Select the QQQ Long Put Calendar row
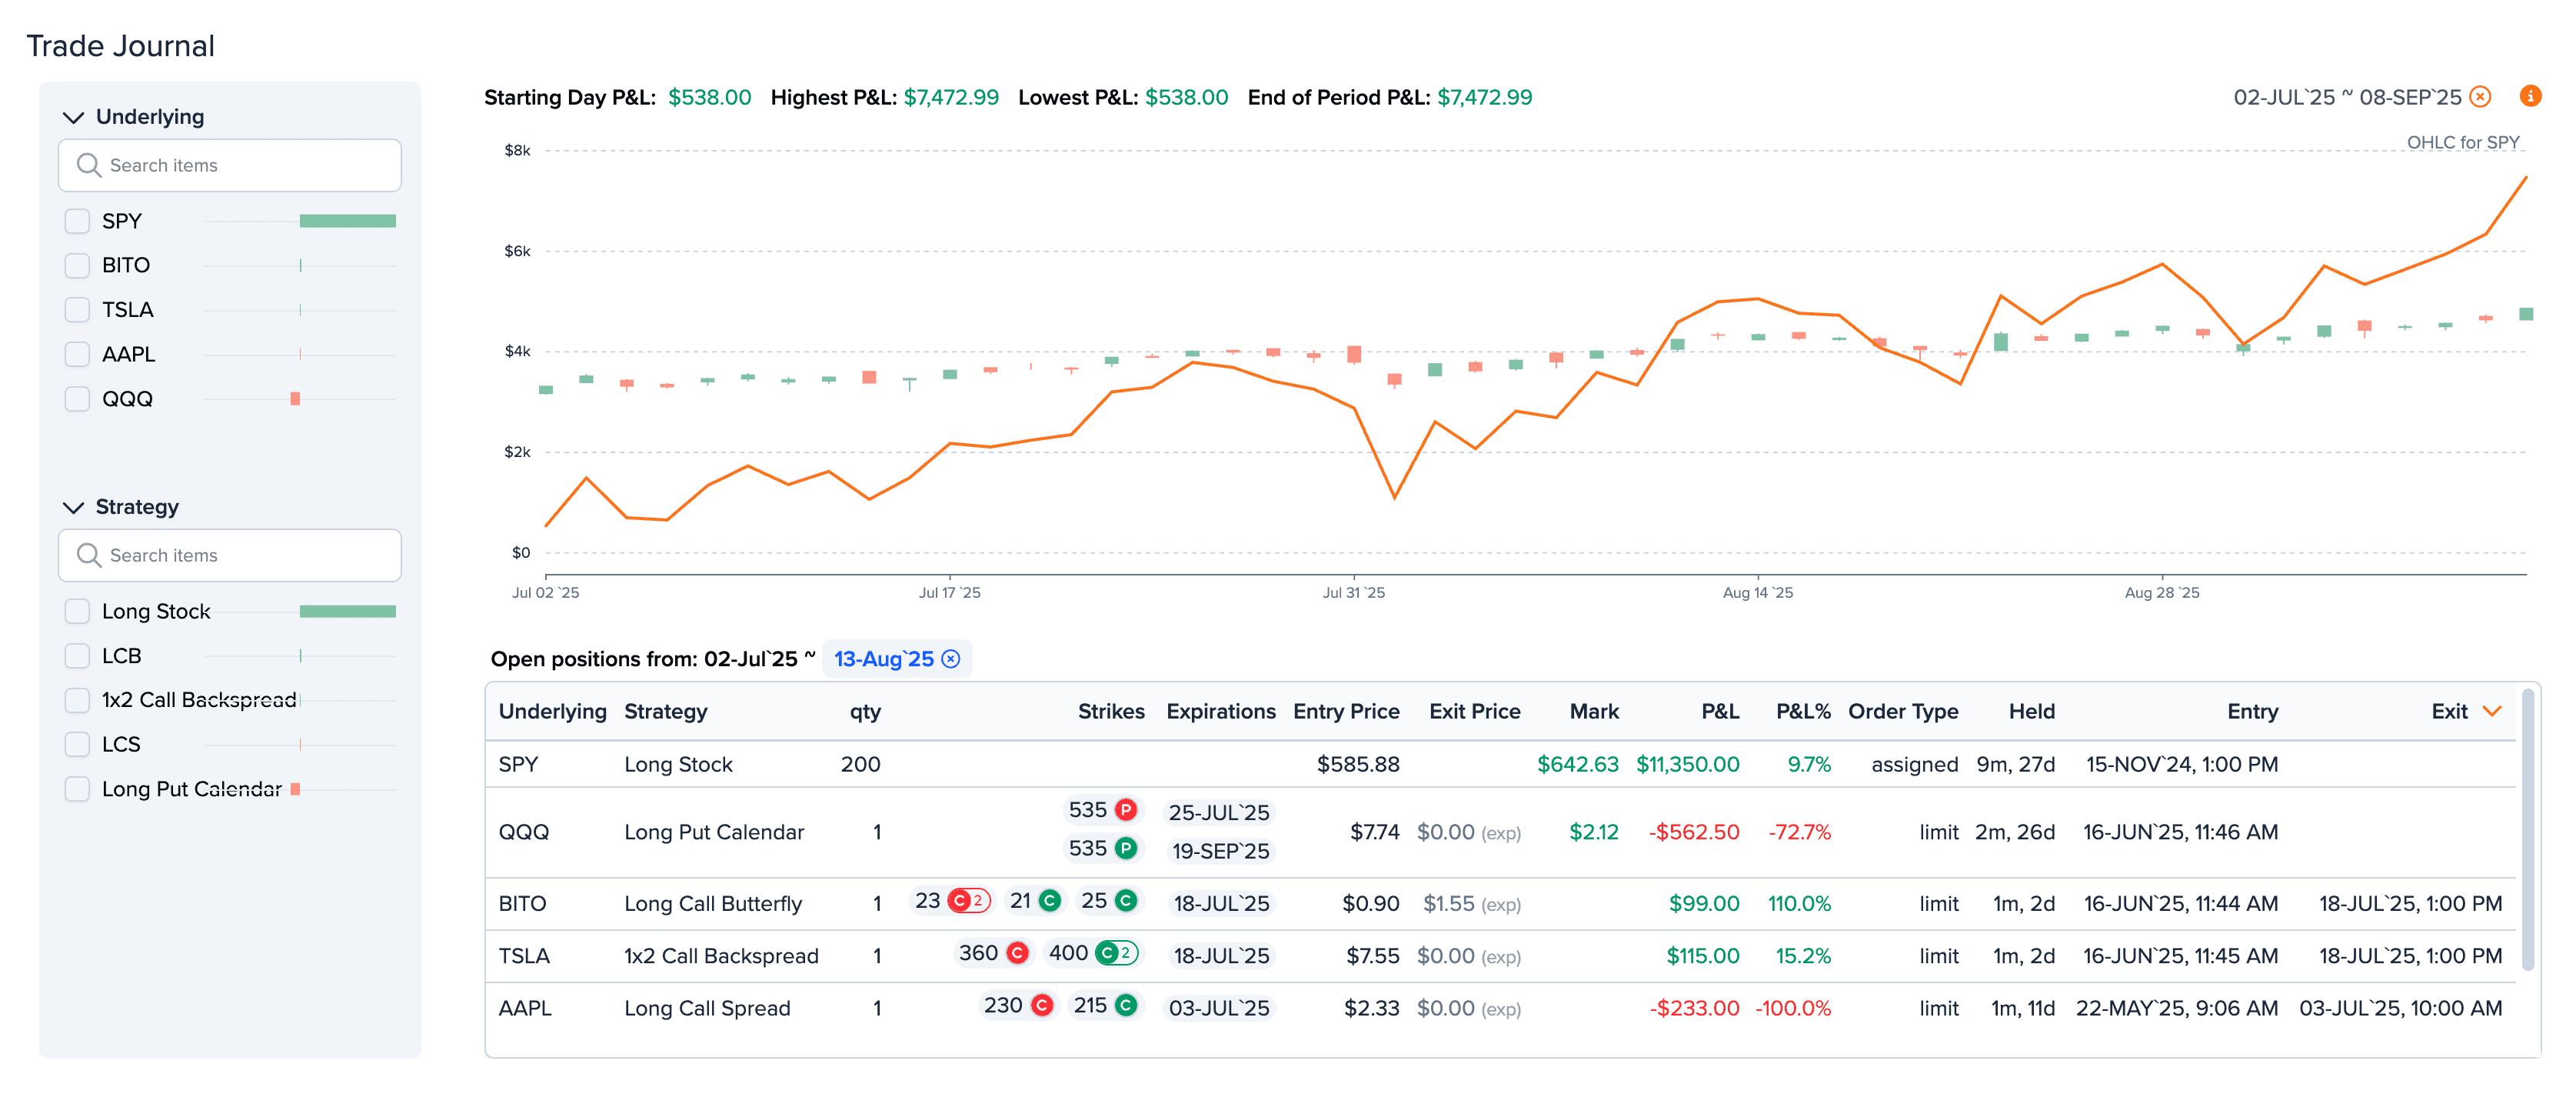The image size is (2576, 1094). [x=1500, y=832]
